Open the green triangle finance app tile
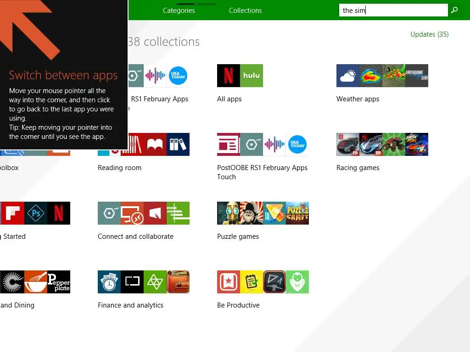 point(155,282)
